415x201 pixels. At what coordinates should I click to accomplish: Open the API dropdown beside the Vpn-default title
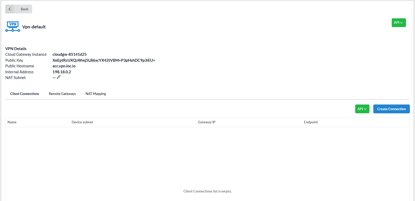click(x=398, y=23)
